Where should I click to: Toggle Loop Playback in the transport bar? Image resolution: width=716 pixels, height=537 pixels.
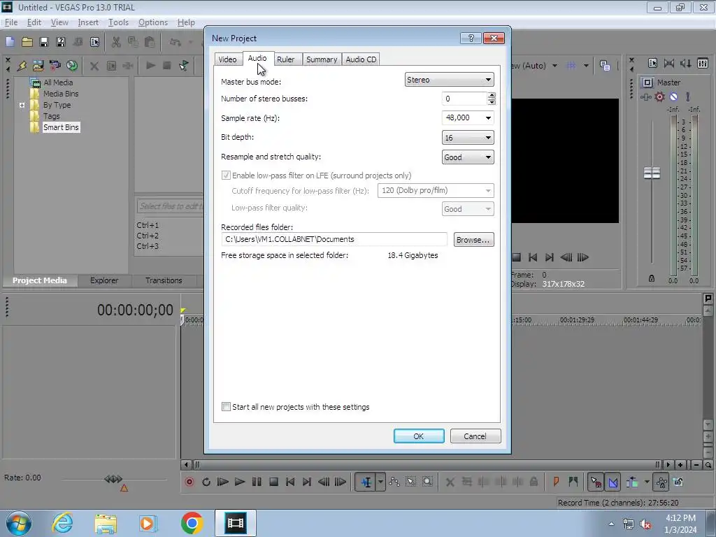pyautogui.click(x=206, y=482)
